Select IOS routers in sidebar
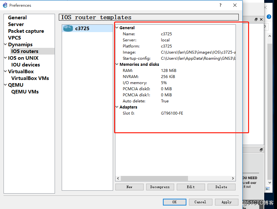Screen dimensions: 277x209 pyautogui.click(x=25, y=51)
